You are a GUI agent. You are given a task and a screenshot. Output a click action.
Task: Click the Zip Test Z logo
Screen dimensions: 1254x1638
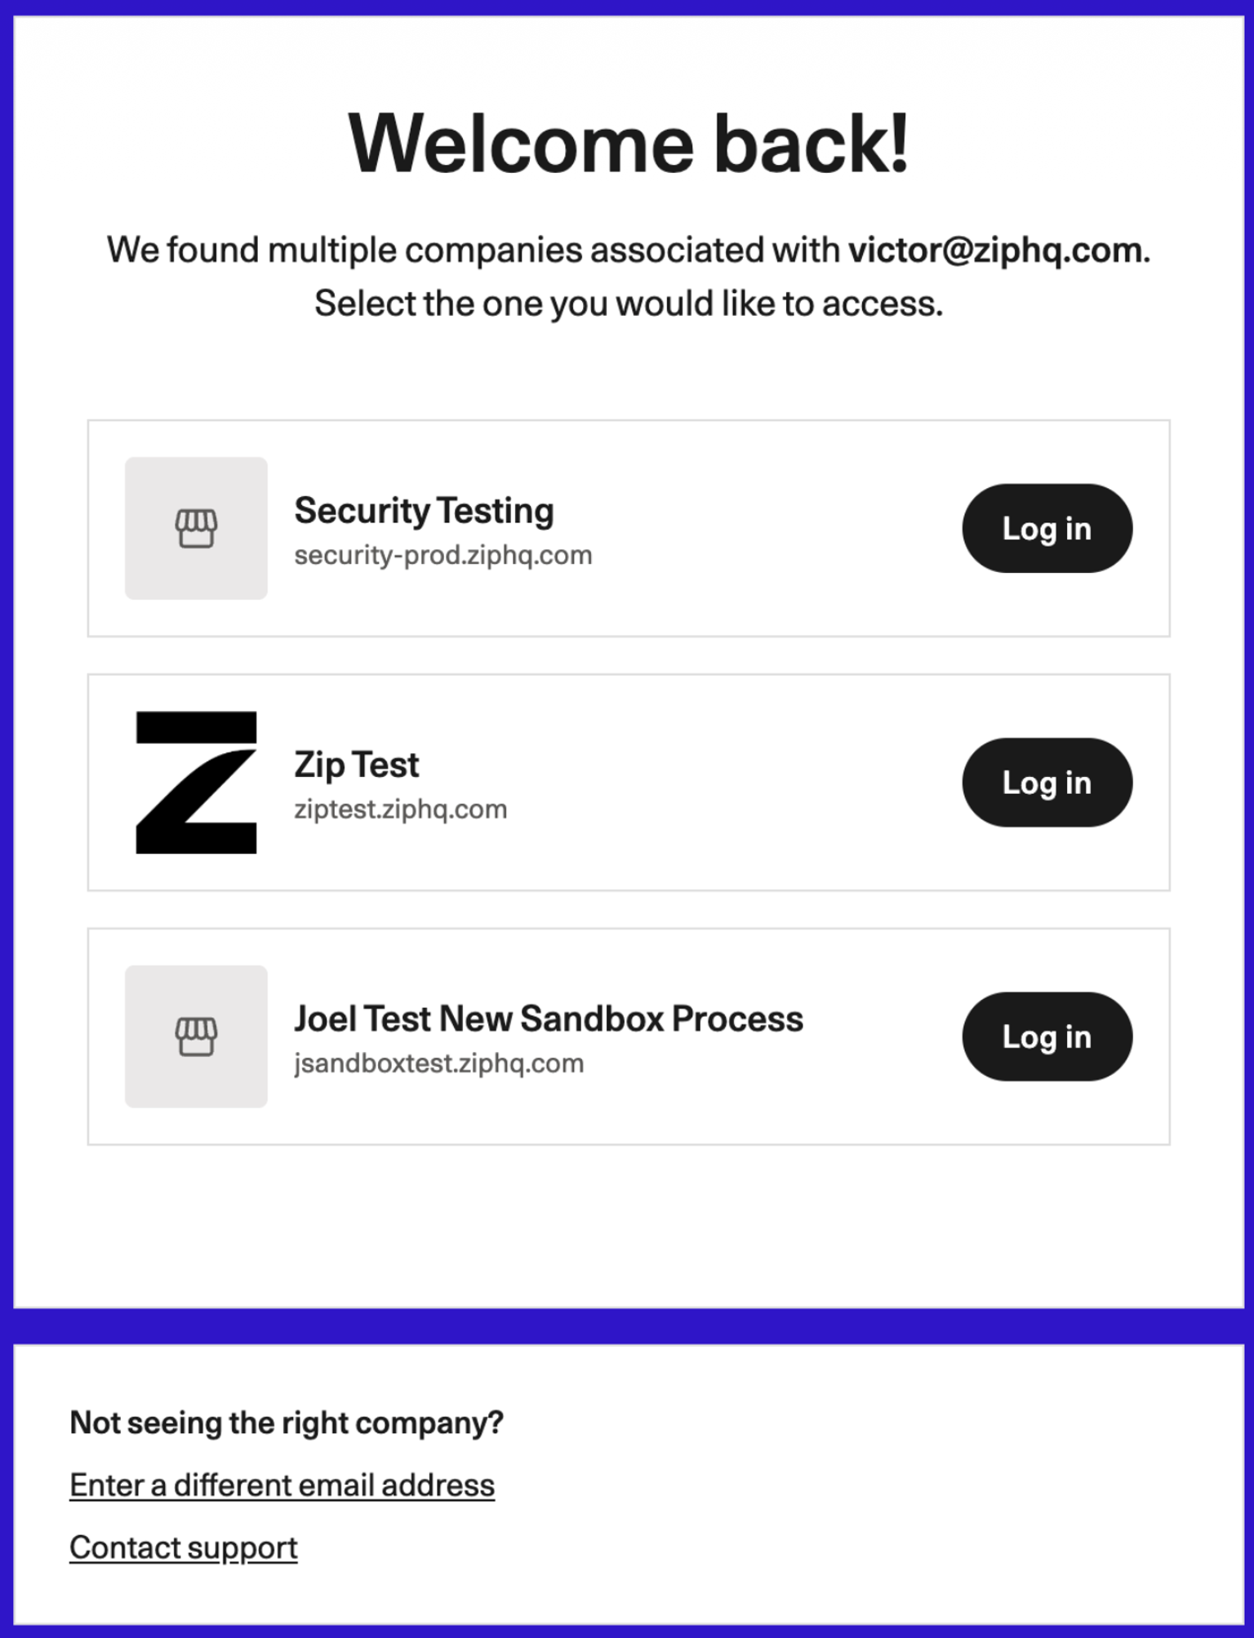(196, 782)
